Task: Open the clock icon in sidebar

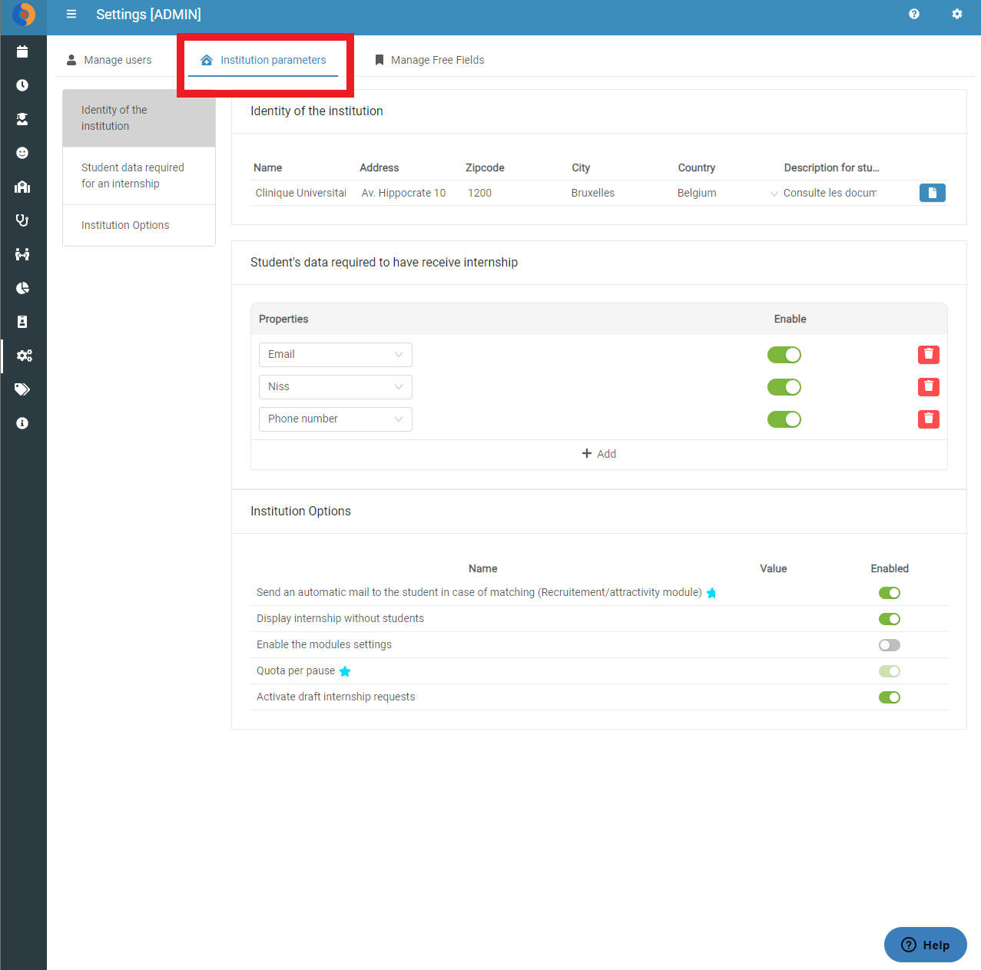Action: coord(22,85)
